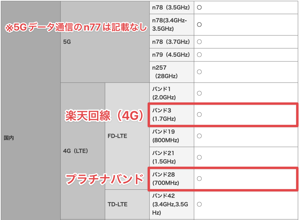
Task: Select the 4G (LTE) category cell
Action: click(x=83, y=151)
